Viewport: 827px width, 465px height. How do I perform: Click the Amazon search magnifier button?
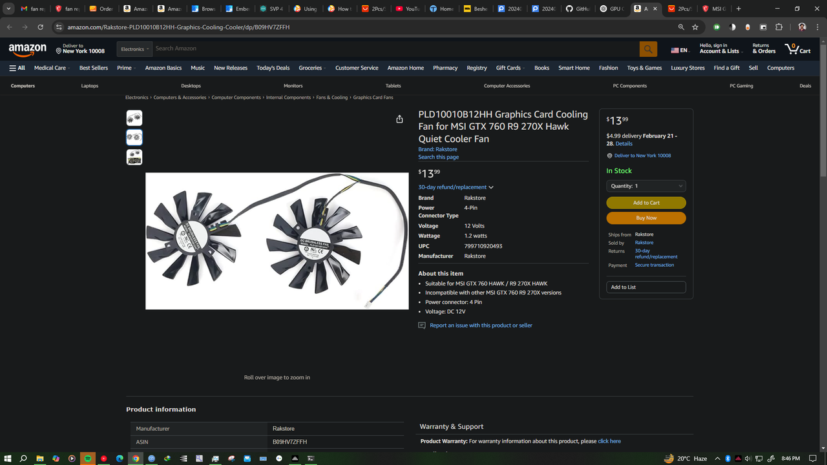pyautogui.click(x=648, y=49)
